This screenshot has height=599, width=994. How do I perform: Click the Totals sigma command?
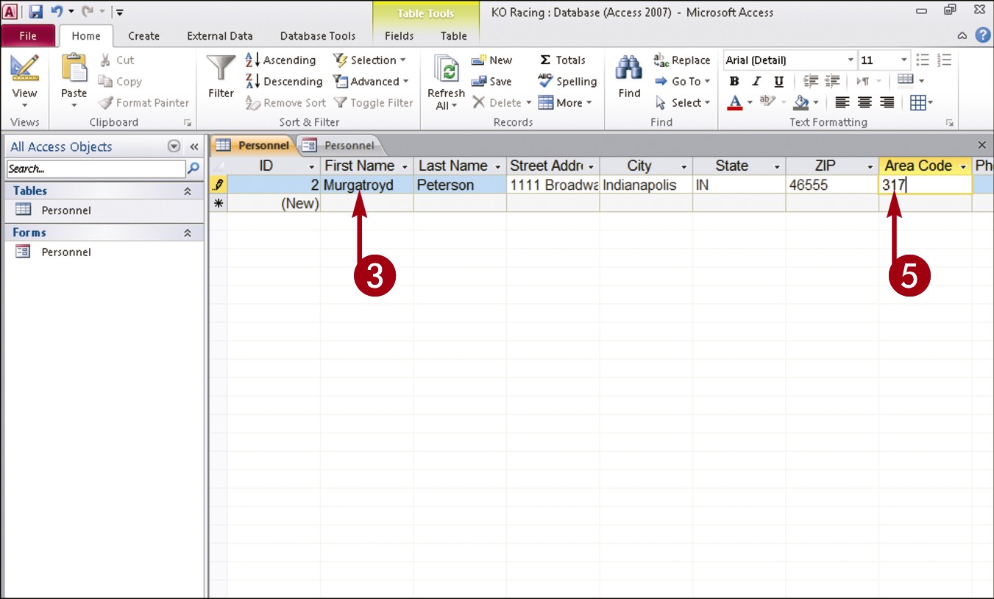562,60
